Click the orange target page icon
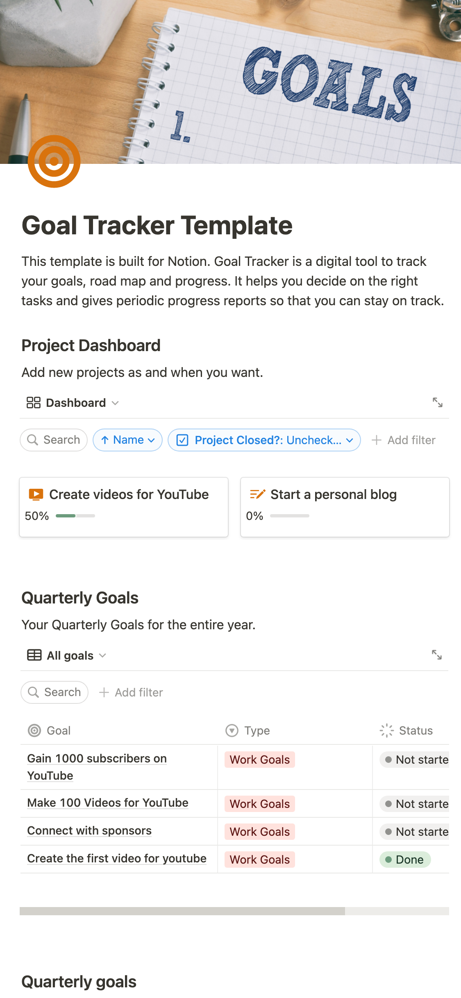Screen dimensions: 461x998 coord(54,161)
